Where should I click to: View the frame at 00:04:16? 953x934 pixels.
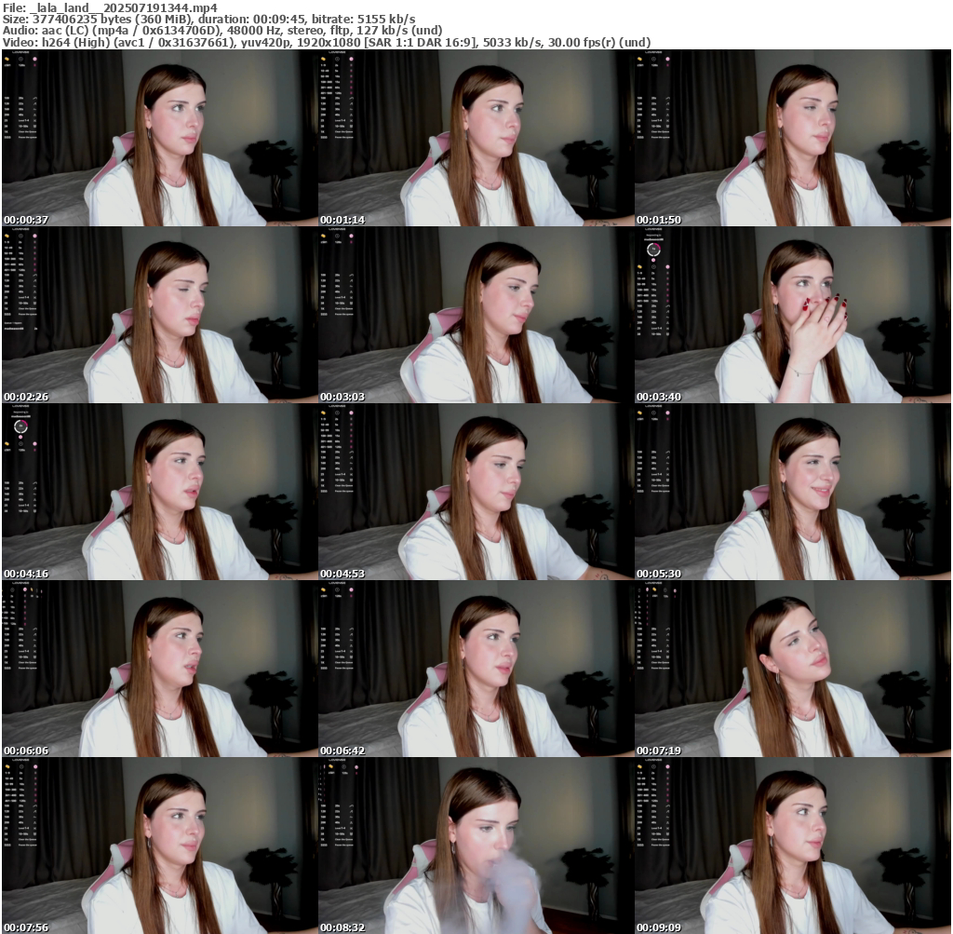point(159,492)
